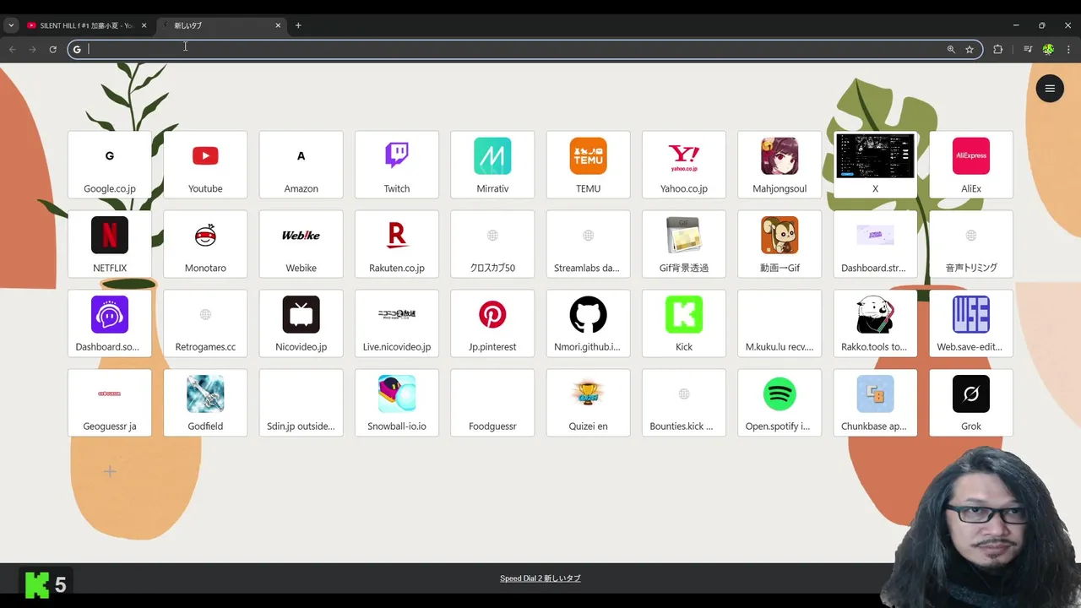Open the Nicovideo.jp tile
The height and width of the screenshot is (608, 1081).
click(x=301, y=323)
